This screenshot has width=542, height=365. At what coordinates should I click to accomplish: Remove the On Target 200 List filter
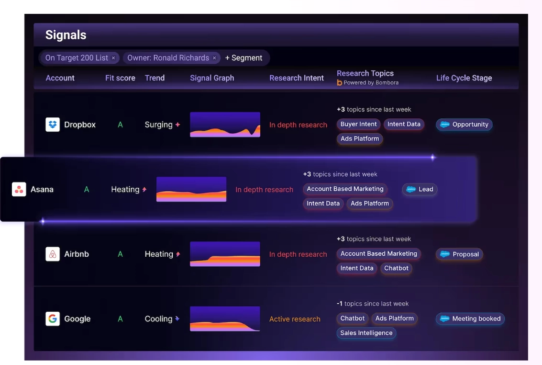pos(113,58)
